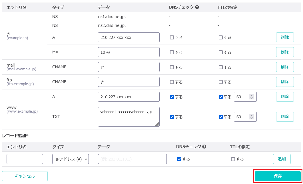Click the キャンセル button
Image resolution: width=303 pixels, height=184 pixels.
(25, 176)
